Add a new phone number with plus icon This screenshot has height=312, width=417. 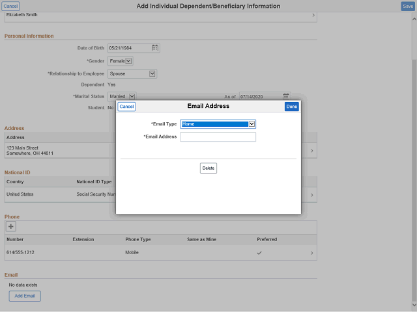click(11, 227)
